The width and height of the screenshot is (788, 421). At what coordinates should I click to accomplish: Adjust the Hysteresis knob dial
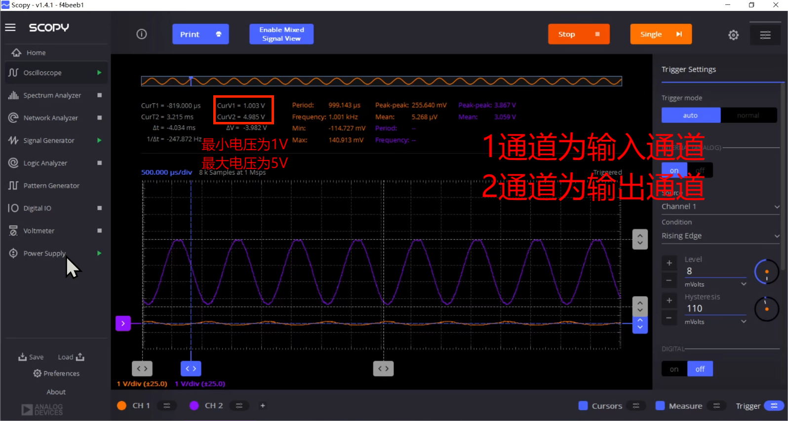point(767,309)
